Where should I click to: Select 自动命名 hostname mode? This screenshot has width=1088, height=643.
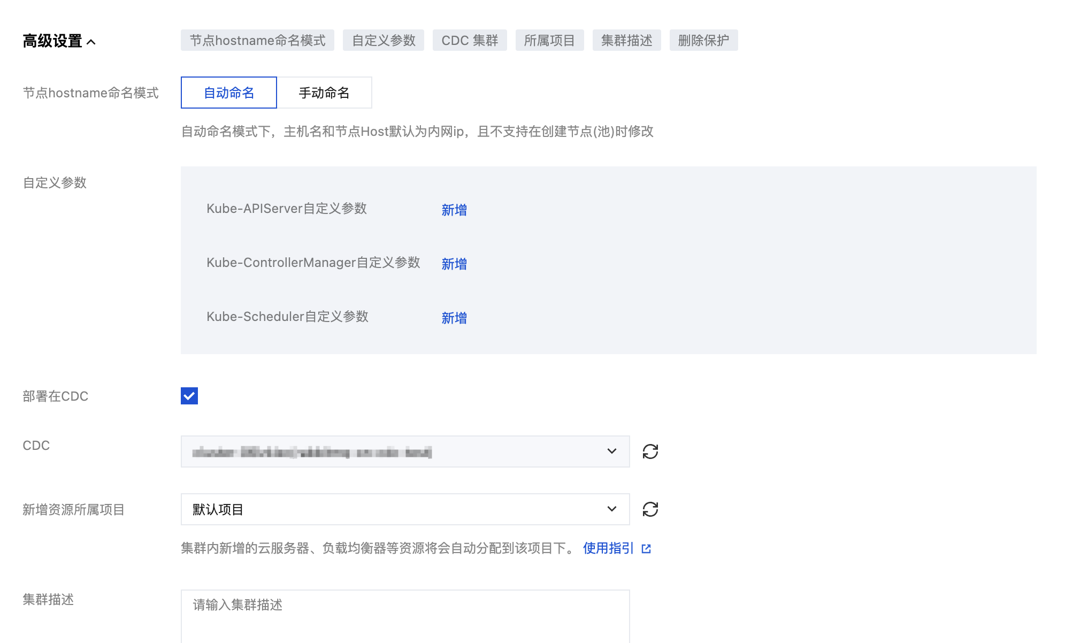(229, 93)
